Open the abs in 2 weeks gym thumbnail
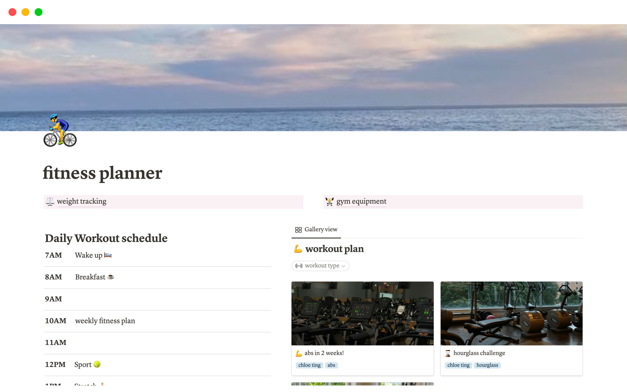Viewport: 627px width, 392px height. tap(362, 313)
